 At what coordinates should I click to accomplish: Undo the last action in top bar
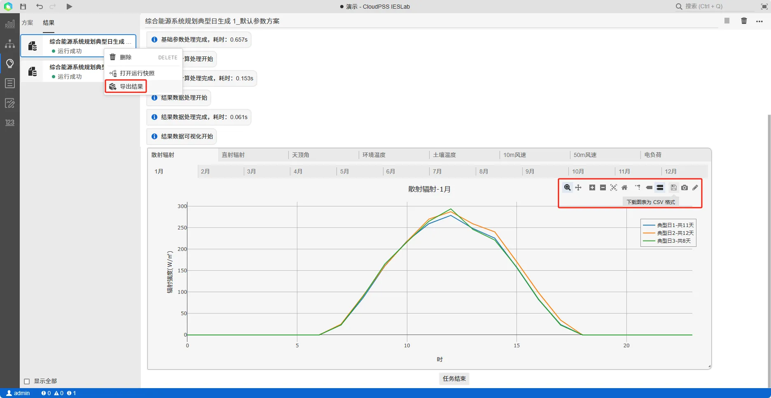(x=40, y=7)
